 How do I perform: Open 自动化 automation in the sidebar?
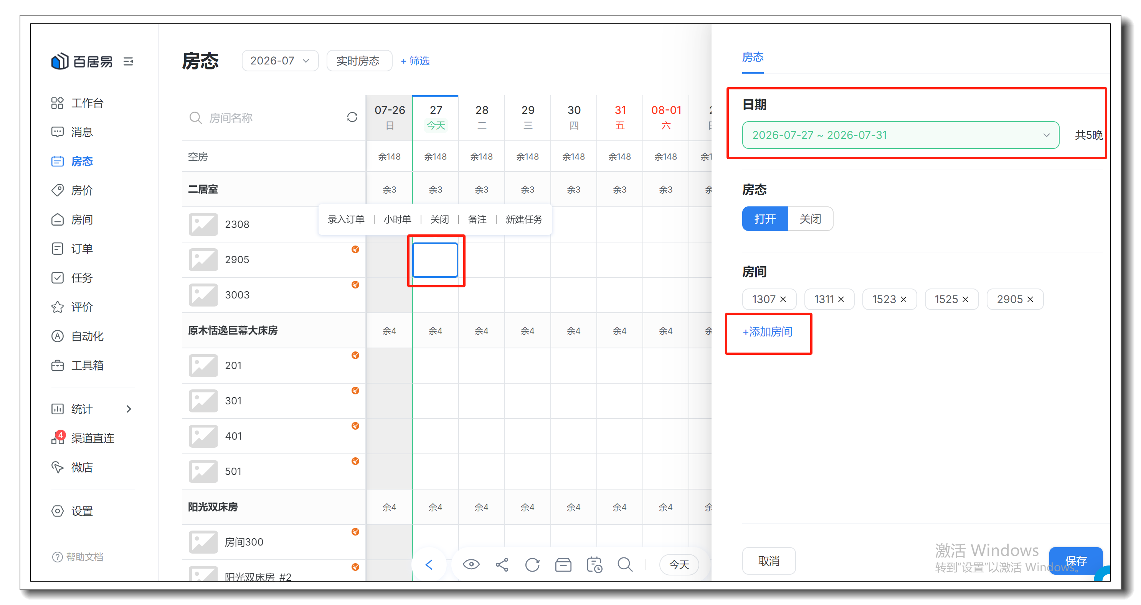click(x=78, y=336)
